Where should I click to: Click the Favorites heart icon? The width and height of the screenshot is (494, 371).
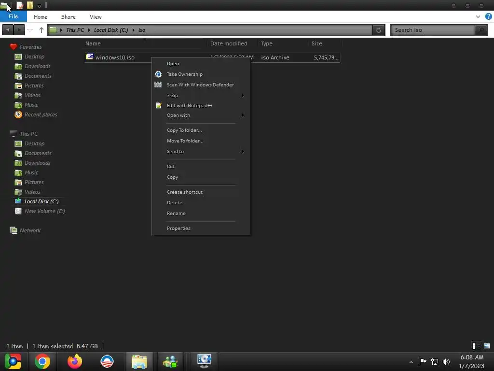pos(13,47)
